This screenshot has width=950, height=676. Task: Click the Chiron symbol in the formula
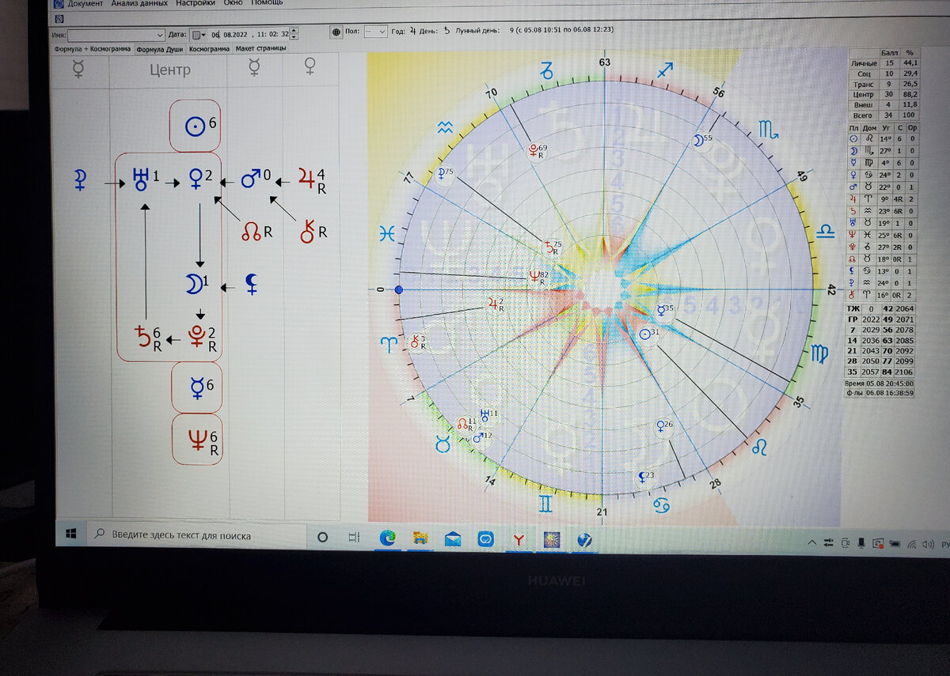tap(307, 231)
